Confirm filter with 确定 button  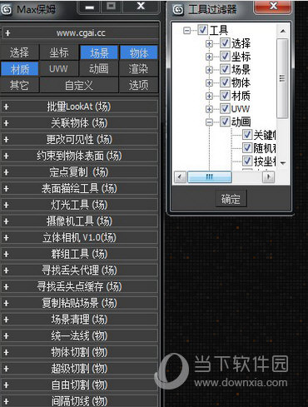(x=231, y=199)
